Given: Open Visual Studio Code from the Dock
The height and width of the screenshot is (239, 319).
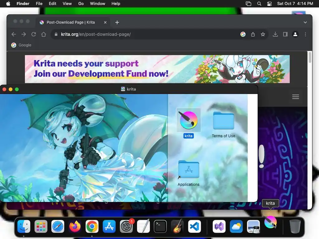Looking at the screenshot, I should [194, 226].
